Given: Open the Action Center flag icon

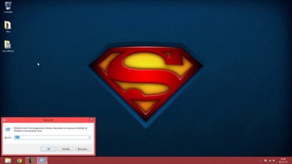Looking at the screenshot, I should (265, 161).
